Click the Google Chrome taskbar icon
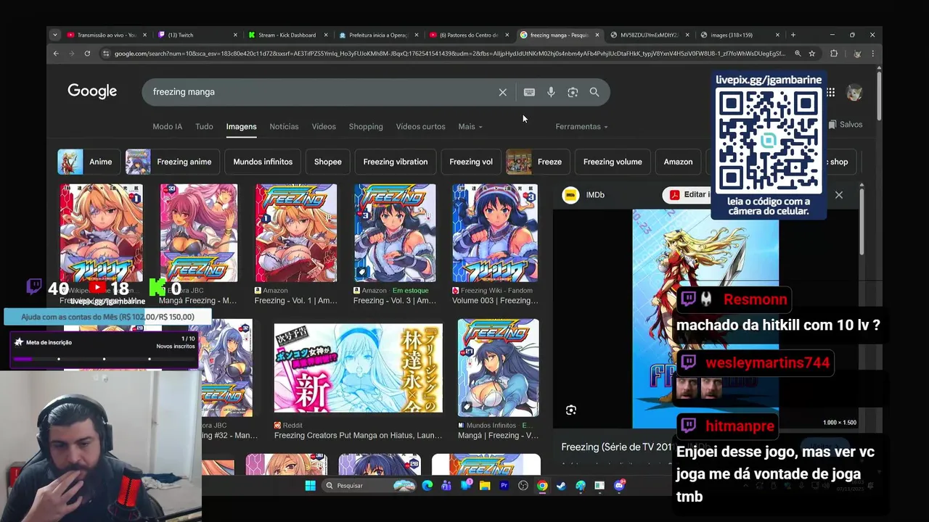This screenshot has width=929, height=522. click(x=542, y=486)
